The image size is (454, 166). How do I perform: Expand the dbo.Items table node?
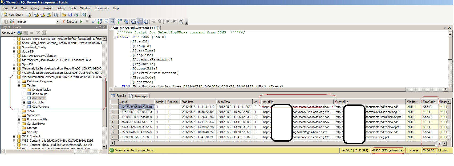point(24,98)
